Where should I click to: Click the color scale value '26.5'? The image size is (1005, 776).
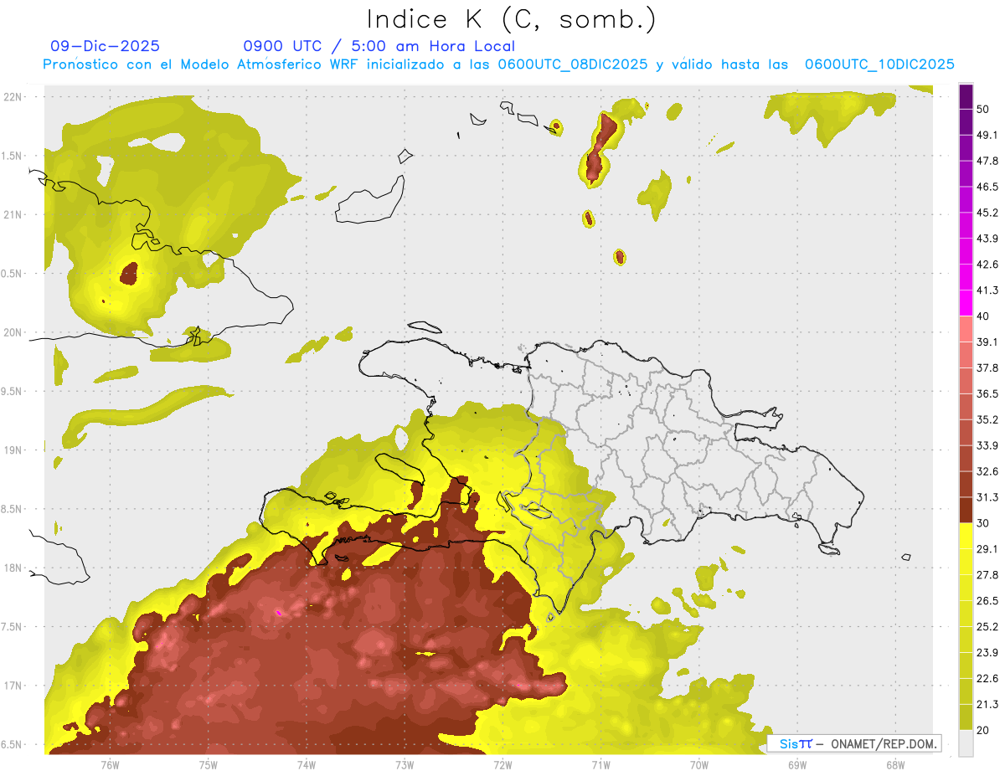click(988, 602)
